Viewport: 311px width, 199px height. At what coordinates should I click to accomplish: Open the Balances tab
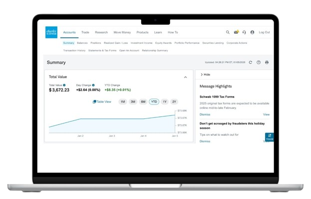[82, 43]
